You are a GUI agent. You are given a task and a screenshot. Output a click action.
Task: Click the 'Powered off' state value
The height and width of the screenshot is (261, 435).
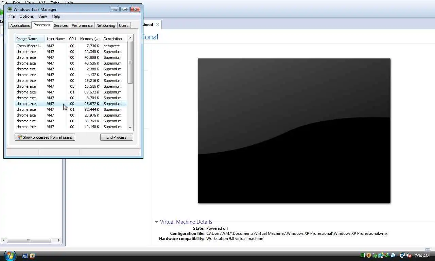(217, 228)
